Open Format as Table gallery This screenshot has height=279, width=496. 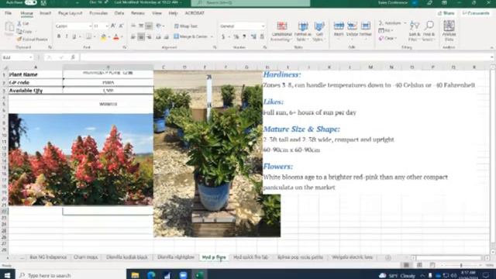click(303, 31)
